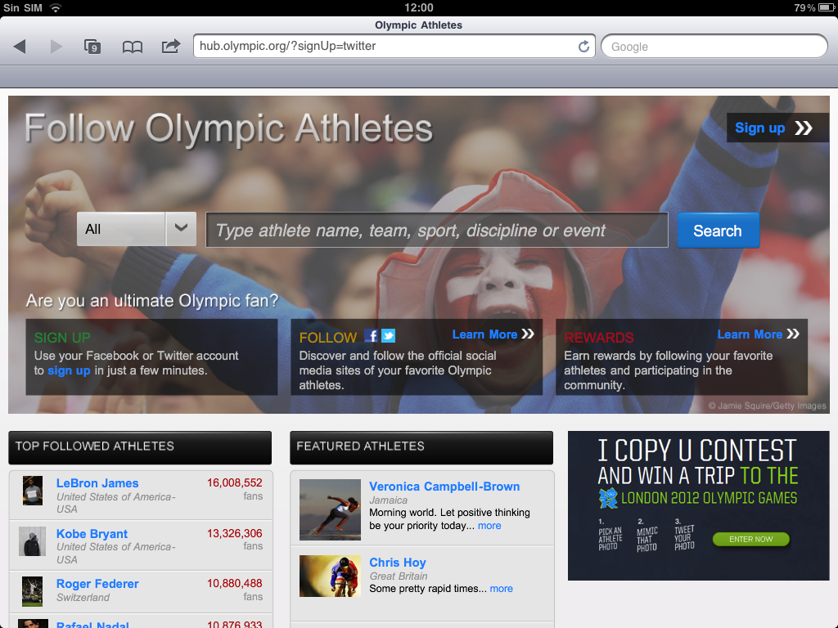Click the 13,326,306 fans count
The width and height of the screenshot is (838, 628).
point(235,533)
